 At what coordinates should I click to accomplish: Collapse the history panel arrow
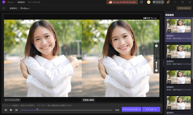click(163, 63)
